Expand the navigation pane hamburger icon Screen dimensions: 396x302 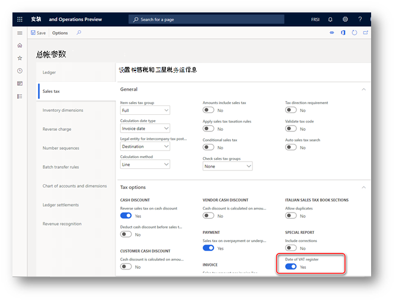(20, 33)
